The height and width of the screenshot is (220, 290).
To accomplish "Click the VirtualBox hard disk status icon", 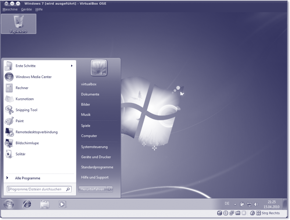I will [x=219, y=213].
